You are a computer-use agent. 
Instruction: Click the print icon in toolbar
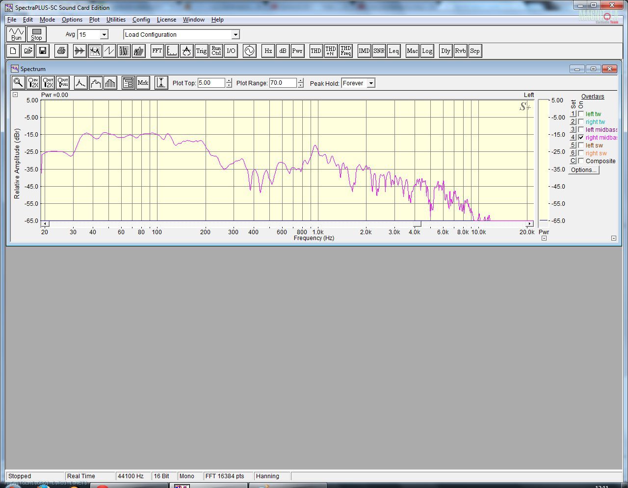pyautogui.click(x=61, y=51)
